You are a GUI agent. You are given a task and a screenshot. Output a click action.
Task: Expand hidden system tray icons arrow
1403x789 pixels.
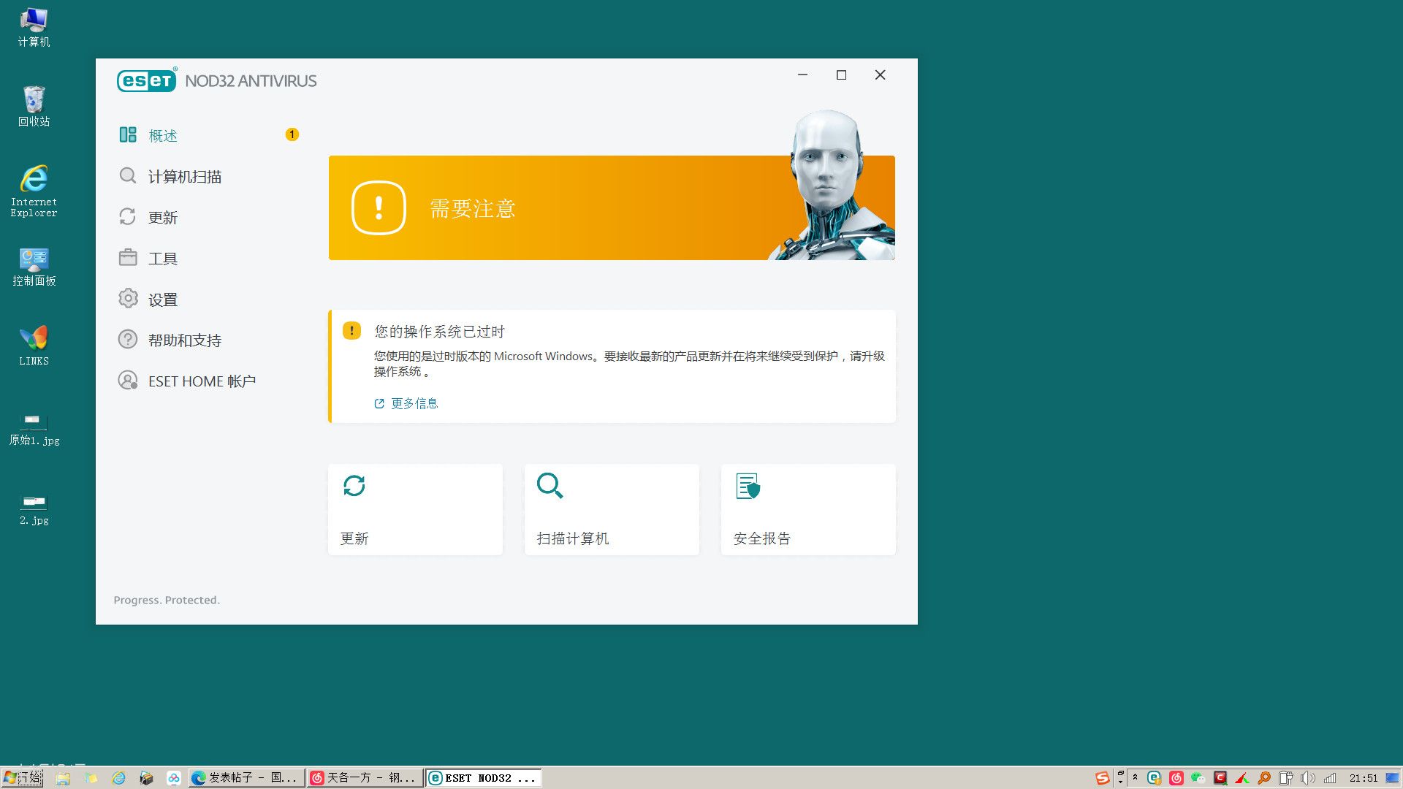[x=1135, y=777]
